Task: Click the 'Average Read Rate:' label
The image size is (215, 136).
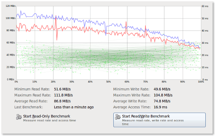Action: click(31, 101)
